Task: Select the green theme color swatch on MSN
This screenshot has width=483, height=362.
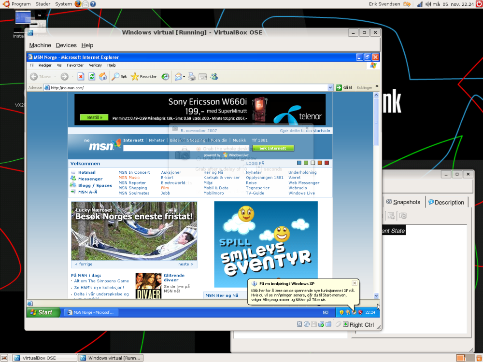Action: 306,163
